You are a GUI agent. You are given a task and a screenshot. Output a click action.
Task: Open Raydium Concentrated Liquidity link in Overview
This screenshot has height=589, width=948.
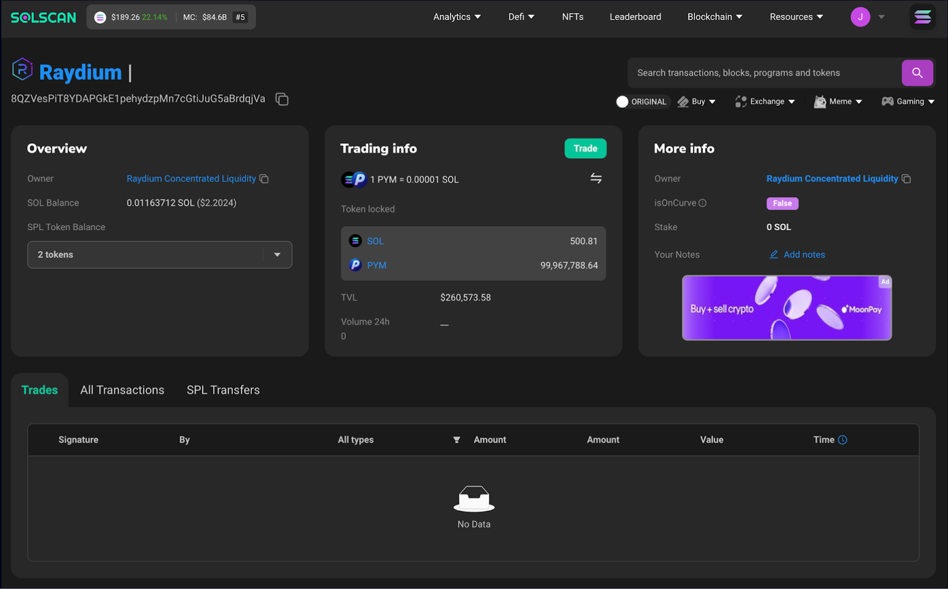pyautogui.click(x=191, y=179)
